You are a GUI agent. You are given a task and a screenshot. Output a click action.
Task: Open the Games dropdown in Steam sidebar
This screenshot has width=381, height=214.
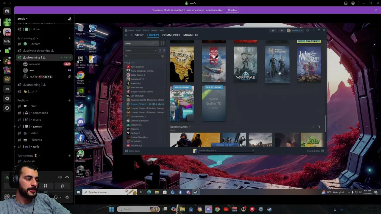pos(140,51)
